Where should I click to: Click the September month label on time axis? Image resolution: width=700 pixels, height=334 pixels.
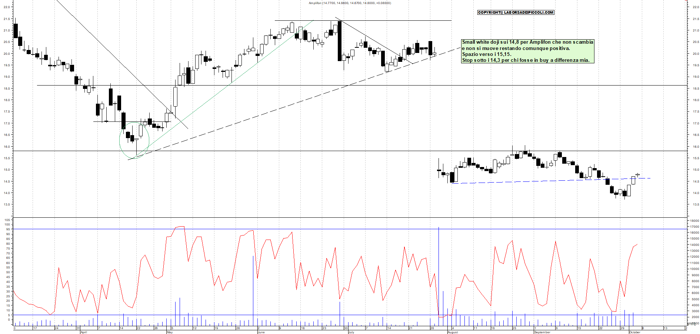(x=542, y=332)
